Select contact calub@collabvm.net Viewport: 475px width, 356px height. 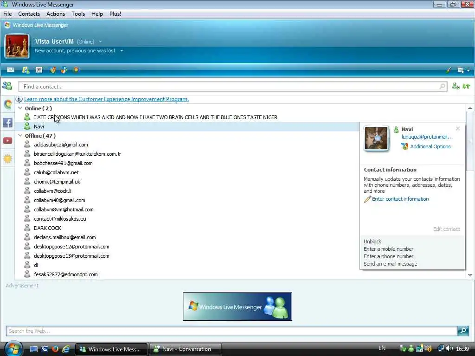56,172
